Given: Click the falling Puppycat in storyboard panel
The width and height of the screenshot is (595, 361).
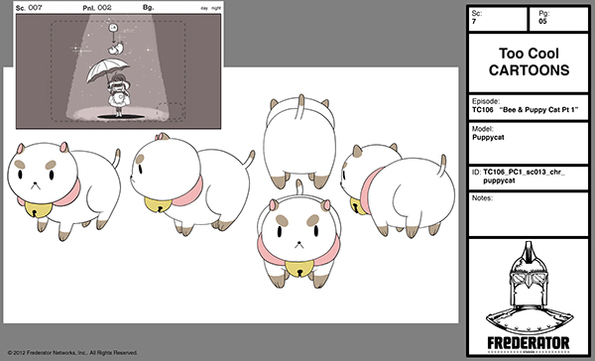Looking at the screenshot, I should pos(116,49).
